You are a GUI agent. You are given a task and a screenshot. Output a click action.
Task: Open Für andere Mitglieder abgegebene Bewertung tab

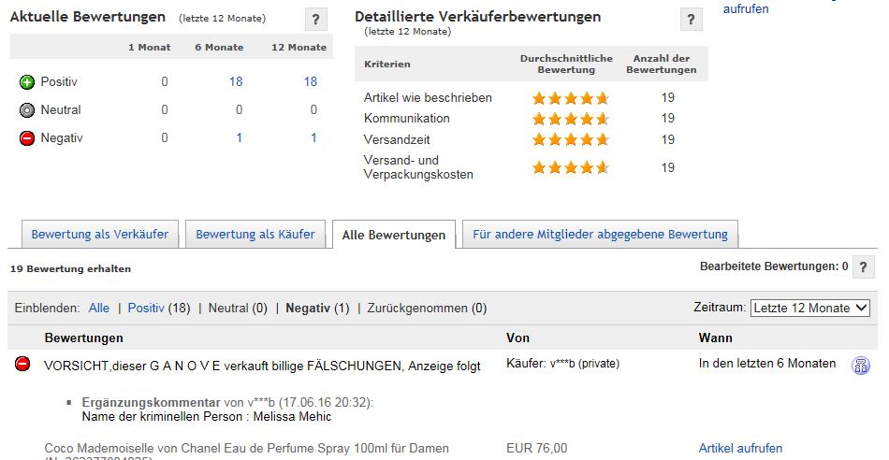click(601, 235)
